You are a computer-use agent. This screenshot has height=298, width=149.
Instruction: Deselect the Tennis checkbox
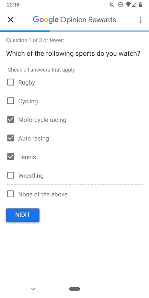[x=11, y=157]
